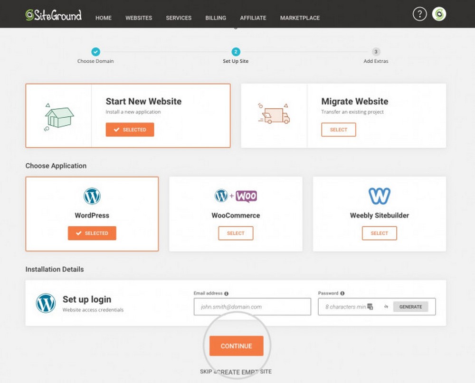The width and height of the screenshot is (475, 383).
Task: Click the 'Add Extras' step label
Action: (376, 61)
